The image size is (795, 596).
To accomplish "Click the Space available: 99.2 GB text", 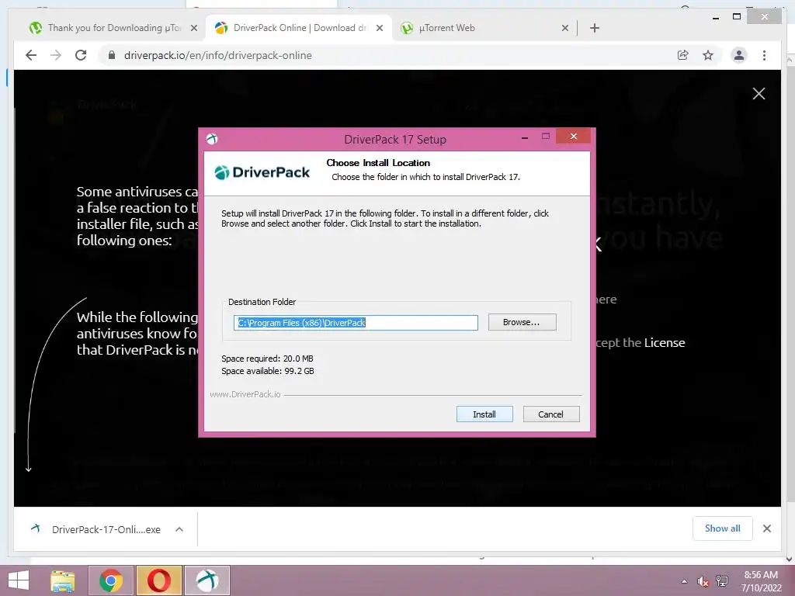I will point(268,371).
